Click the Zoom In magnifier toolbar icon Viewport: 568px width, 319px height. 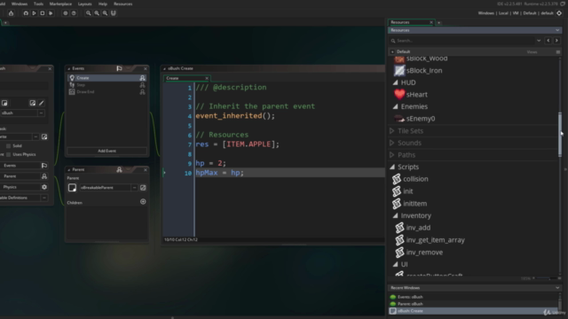[105, 13]
